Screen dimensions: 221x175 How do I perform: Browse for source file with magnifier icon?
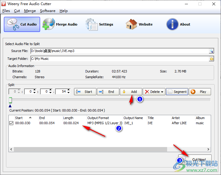211,51
